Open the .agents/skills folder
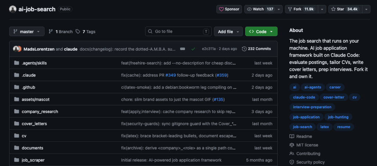 click(34, 63)
